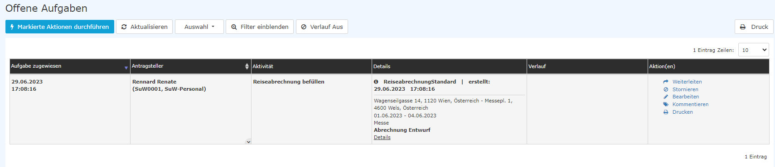Show filters via 'Filter einblenden'

(260, 27)
